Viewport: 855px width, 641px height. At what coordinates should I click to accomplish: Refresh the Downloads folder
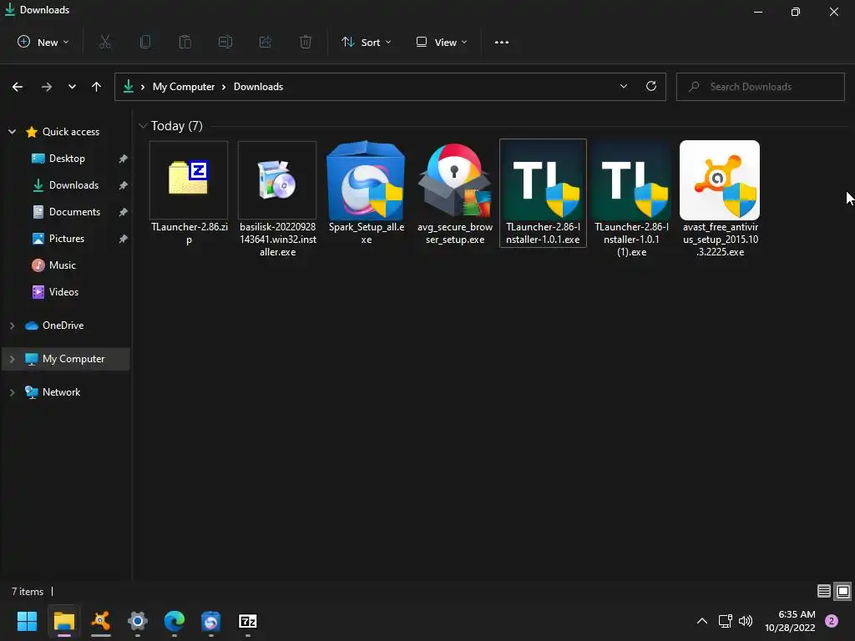tap(651, 86)
